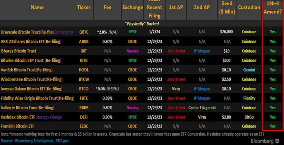Click the Seed ($ Mln) column header

pos(227,8)
